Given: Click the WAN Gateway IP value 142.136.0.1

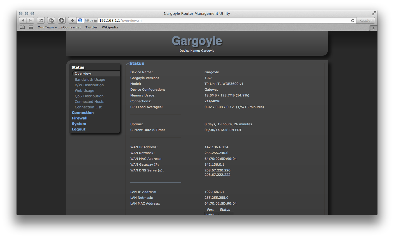Looking at the screenshot, I should pyautogui.click(x=214, y=164).
